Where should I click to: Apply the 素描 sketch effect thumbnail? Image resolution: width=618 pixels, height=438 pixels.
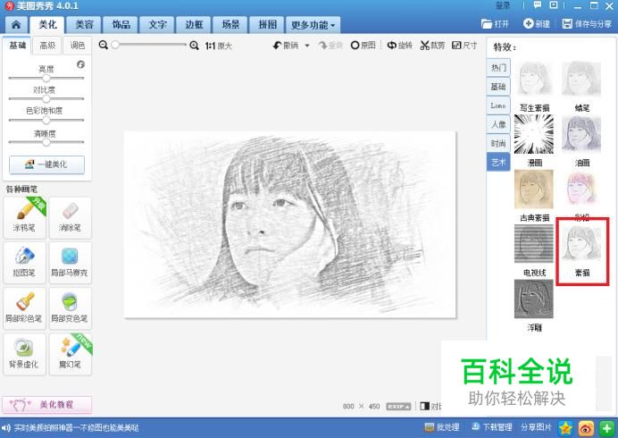click(581, 244)
